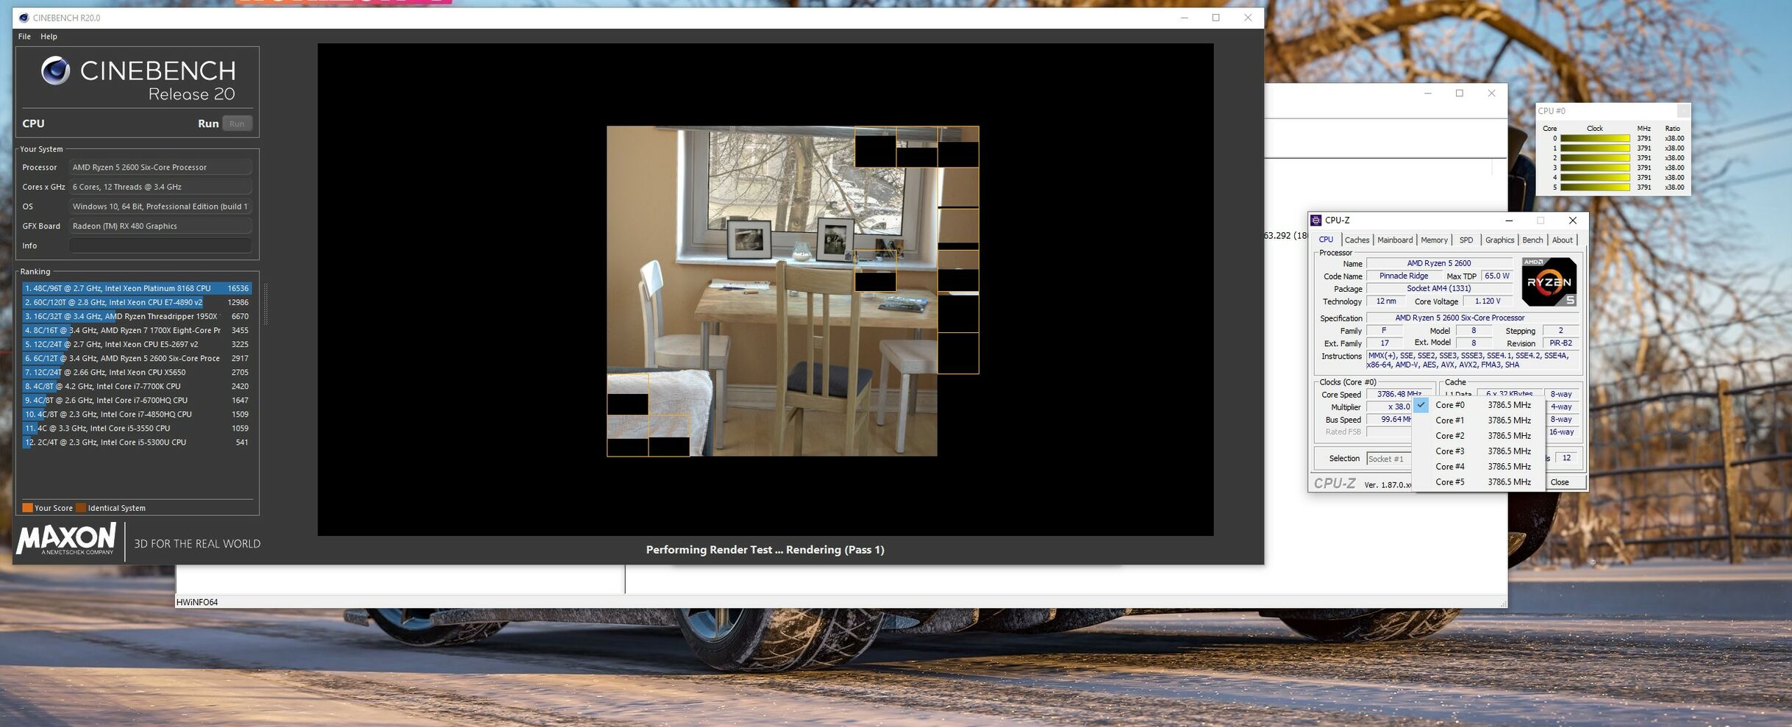Select the Xeon X5650 ranking row
This screenshot has height=727, width=1792.
pyautogui.click(x=137, y=372)
